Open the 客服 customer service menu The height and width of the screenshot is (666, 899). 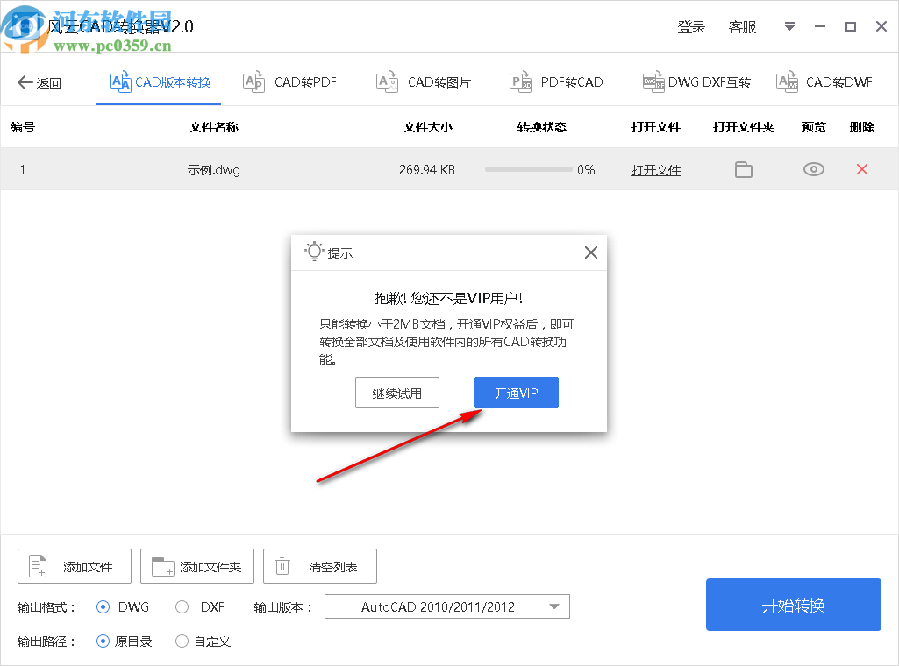[x=742, y=27]
